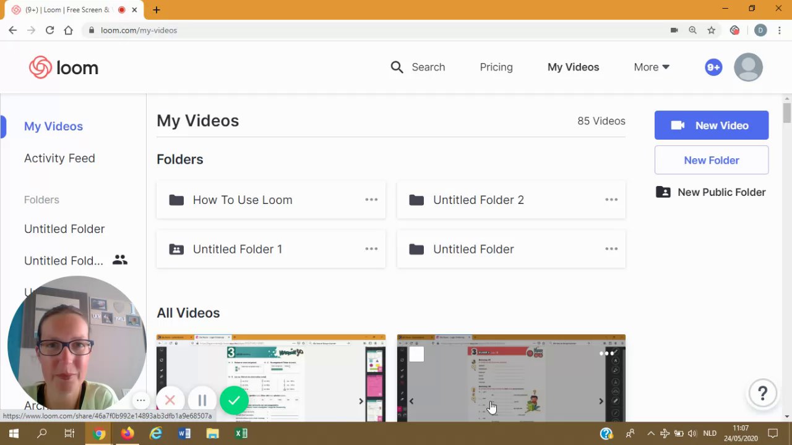Select the checkbox on the second video thumbnail
The width and height of the screenshot is (792, 445).
[416, 354]
